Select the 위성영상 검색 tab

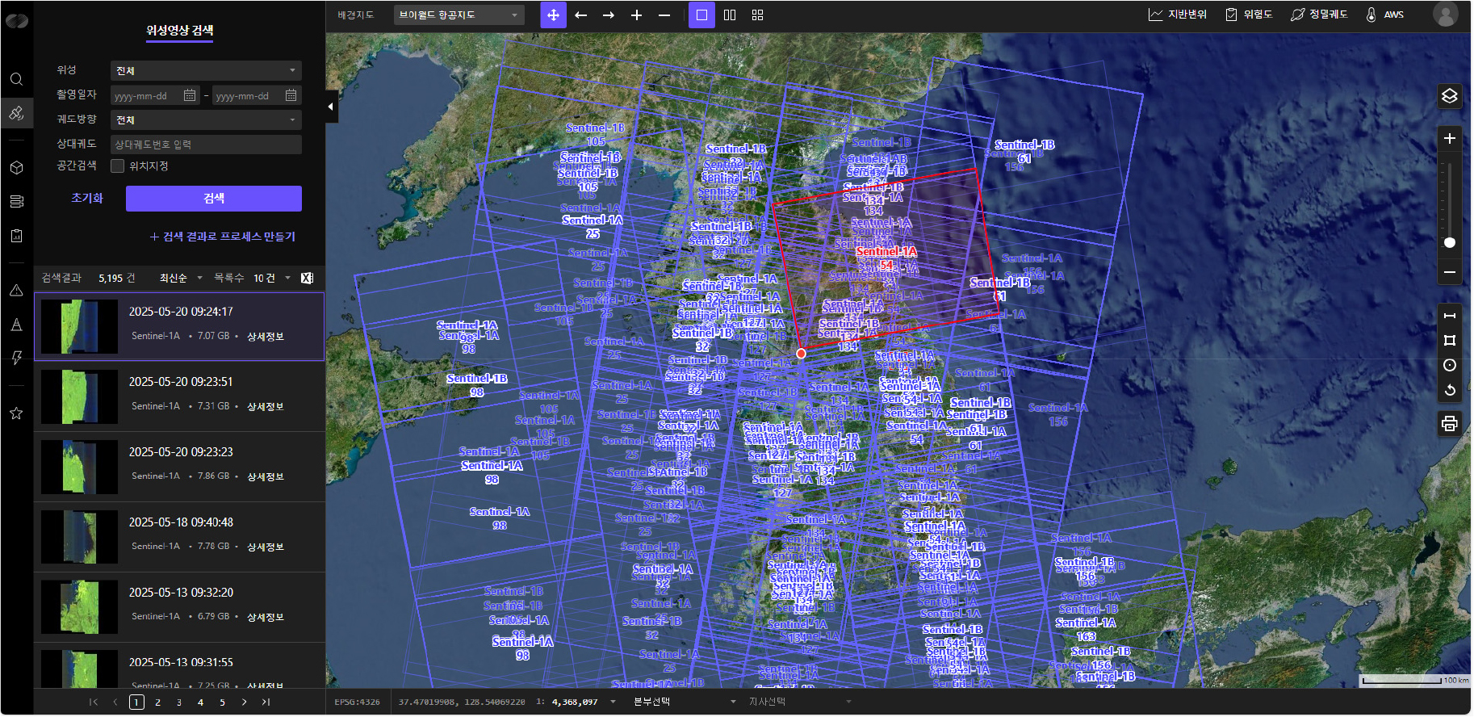180,31
